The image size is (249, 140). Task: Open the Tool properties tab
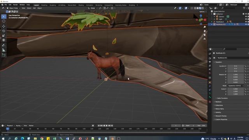(x=210, y=54)
